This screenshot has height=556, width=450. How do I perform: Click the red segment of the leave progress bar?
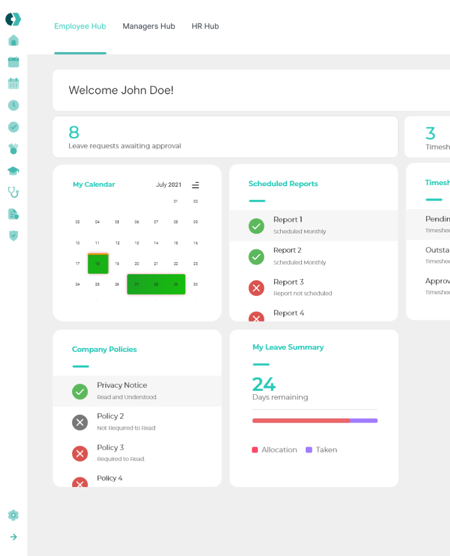[x=301, y=421]
